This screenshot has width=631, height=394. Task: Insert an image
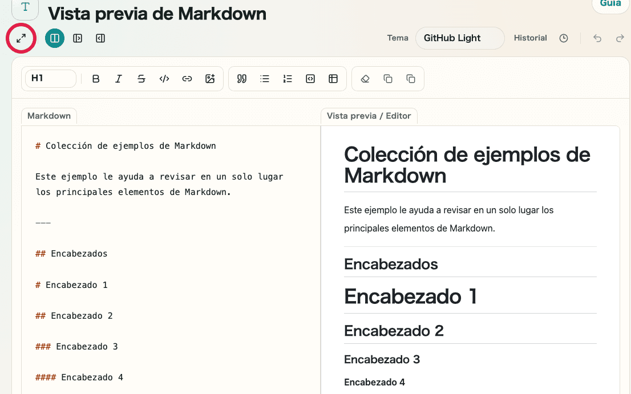(210, 79)
